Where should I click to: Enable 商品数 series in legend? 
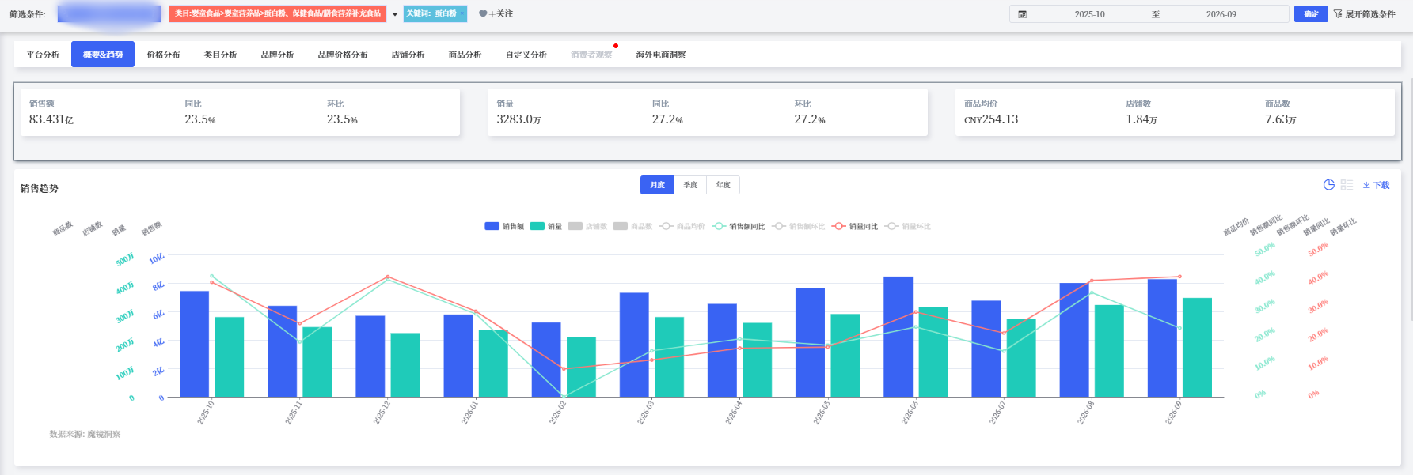tap(632, 226)
